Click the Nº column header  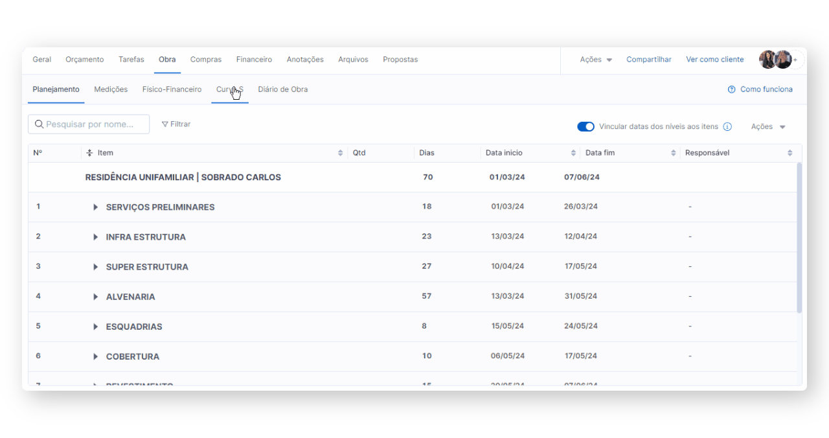click(38, 153)
